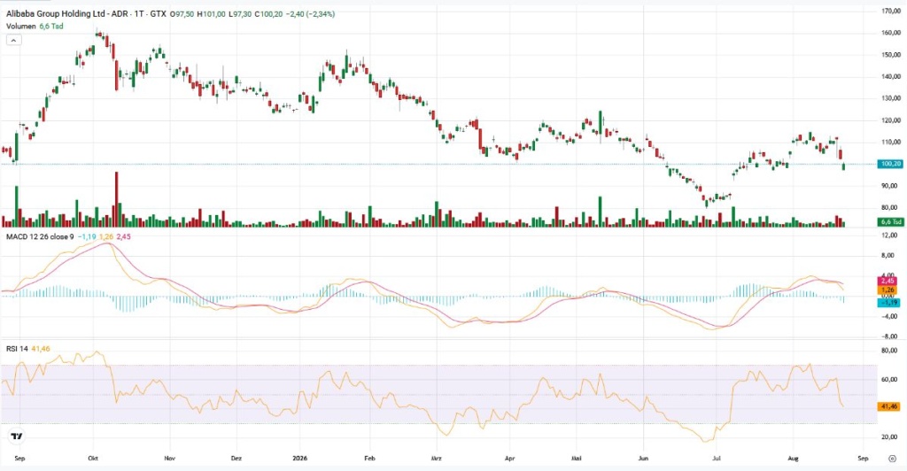
Task: Click the Apr label on the time axis
Action: tap(509, 459)
